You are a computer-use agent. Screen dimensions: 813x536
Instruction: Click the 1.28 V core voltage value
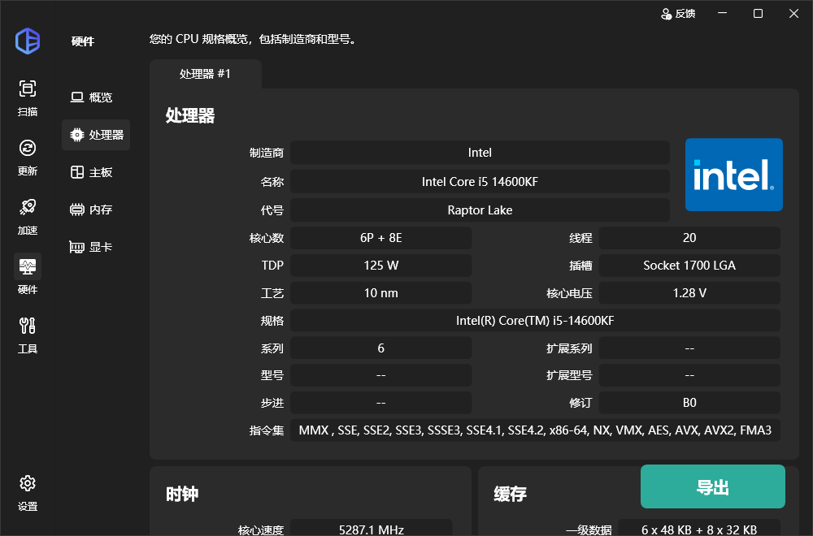tap(689, 293)
